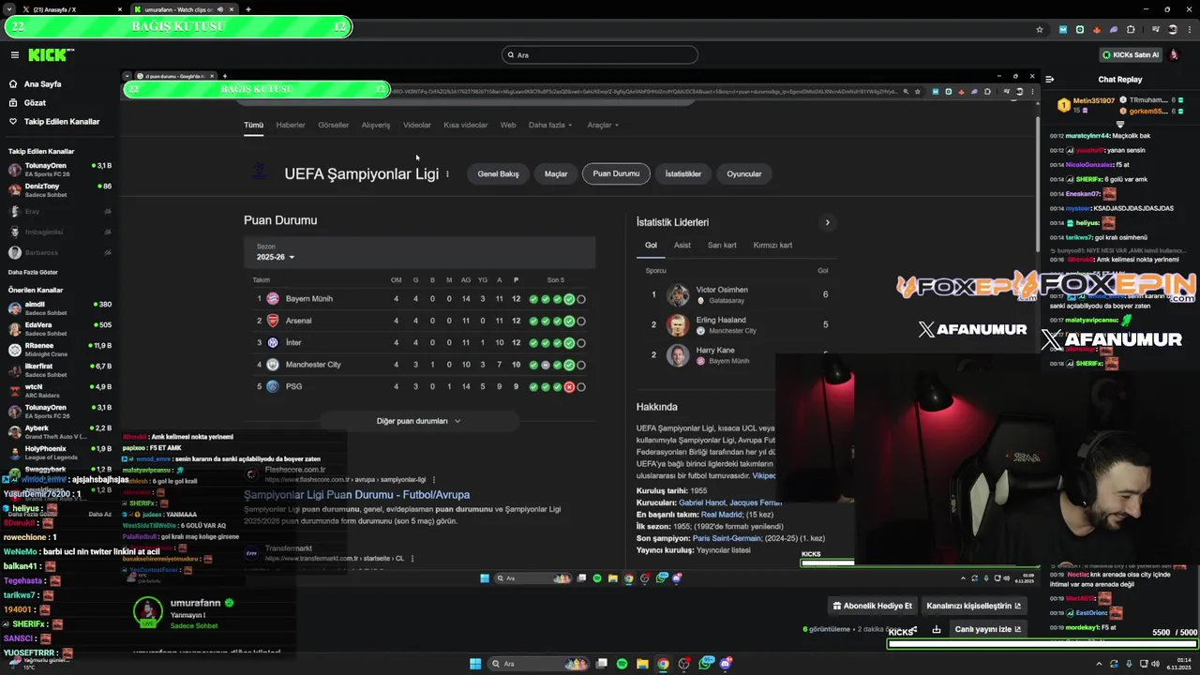Screen dimensions: 1200x675
Task: Select the Videolar search tab
Action: click(417, 125)
